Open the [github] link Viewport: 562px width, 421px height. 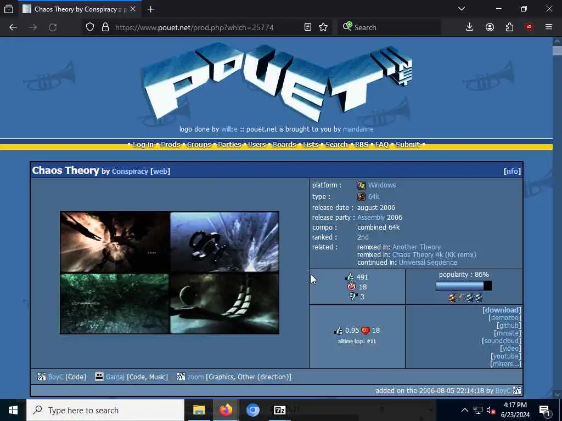click(x=509, y=326)
